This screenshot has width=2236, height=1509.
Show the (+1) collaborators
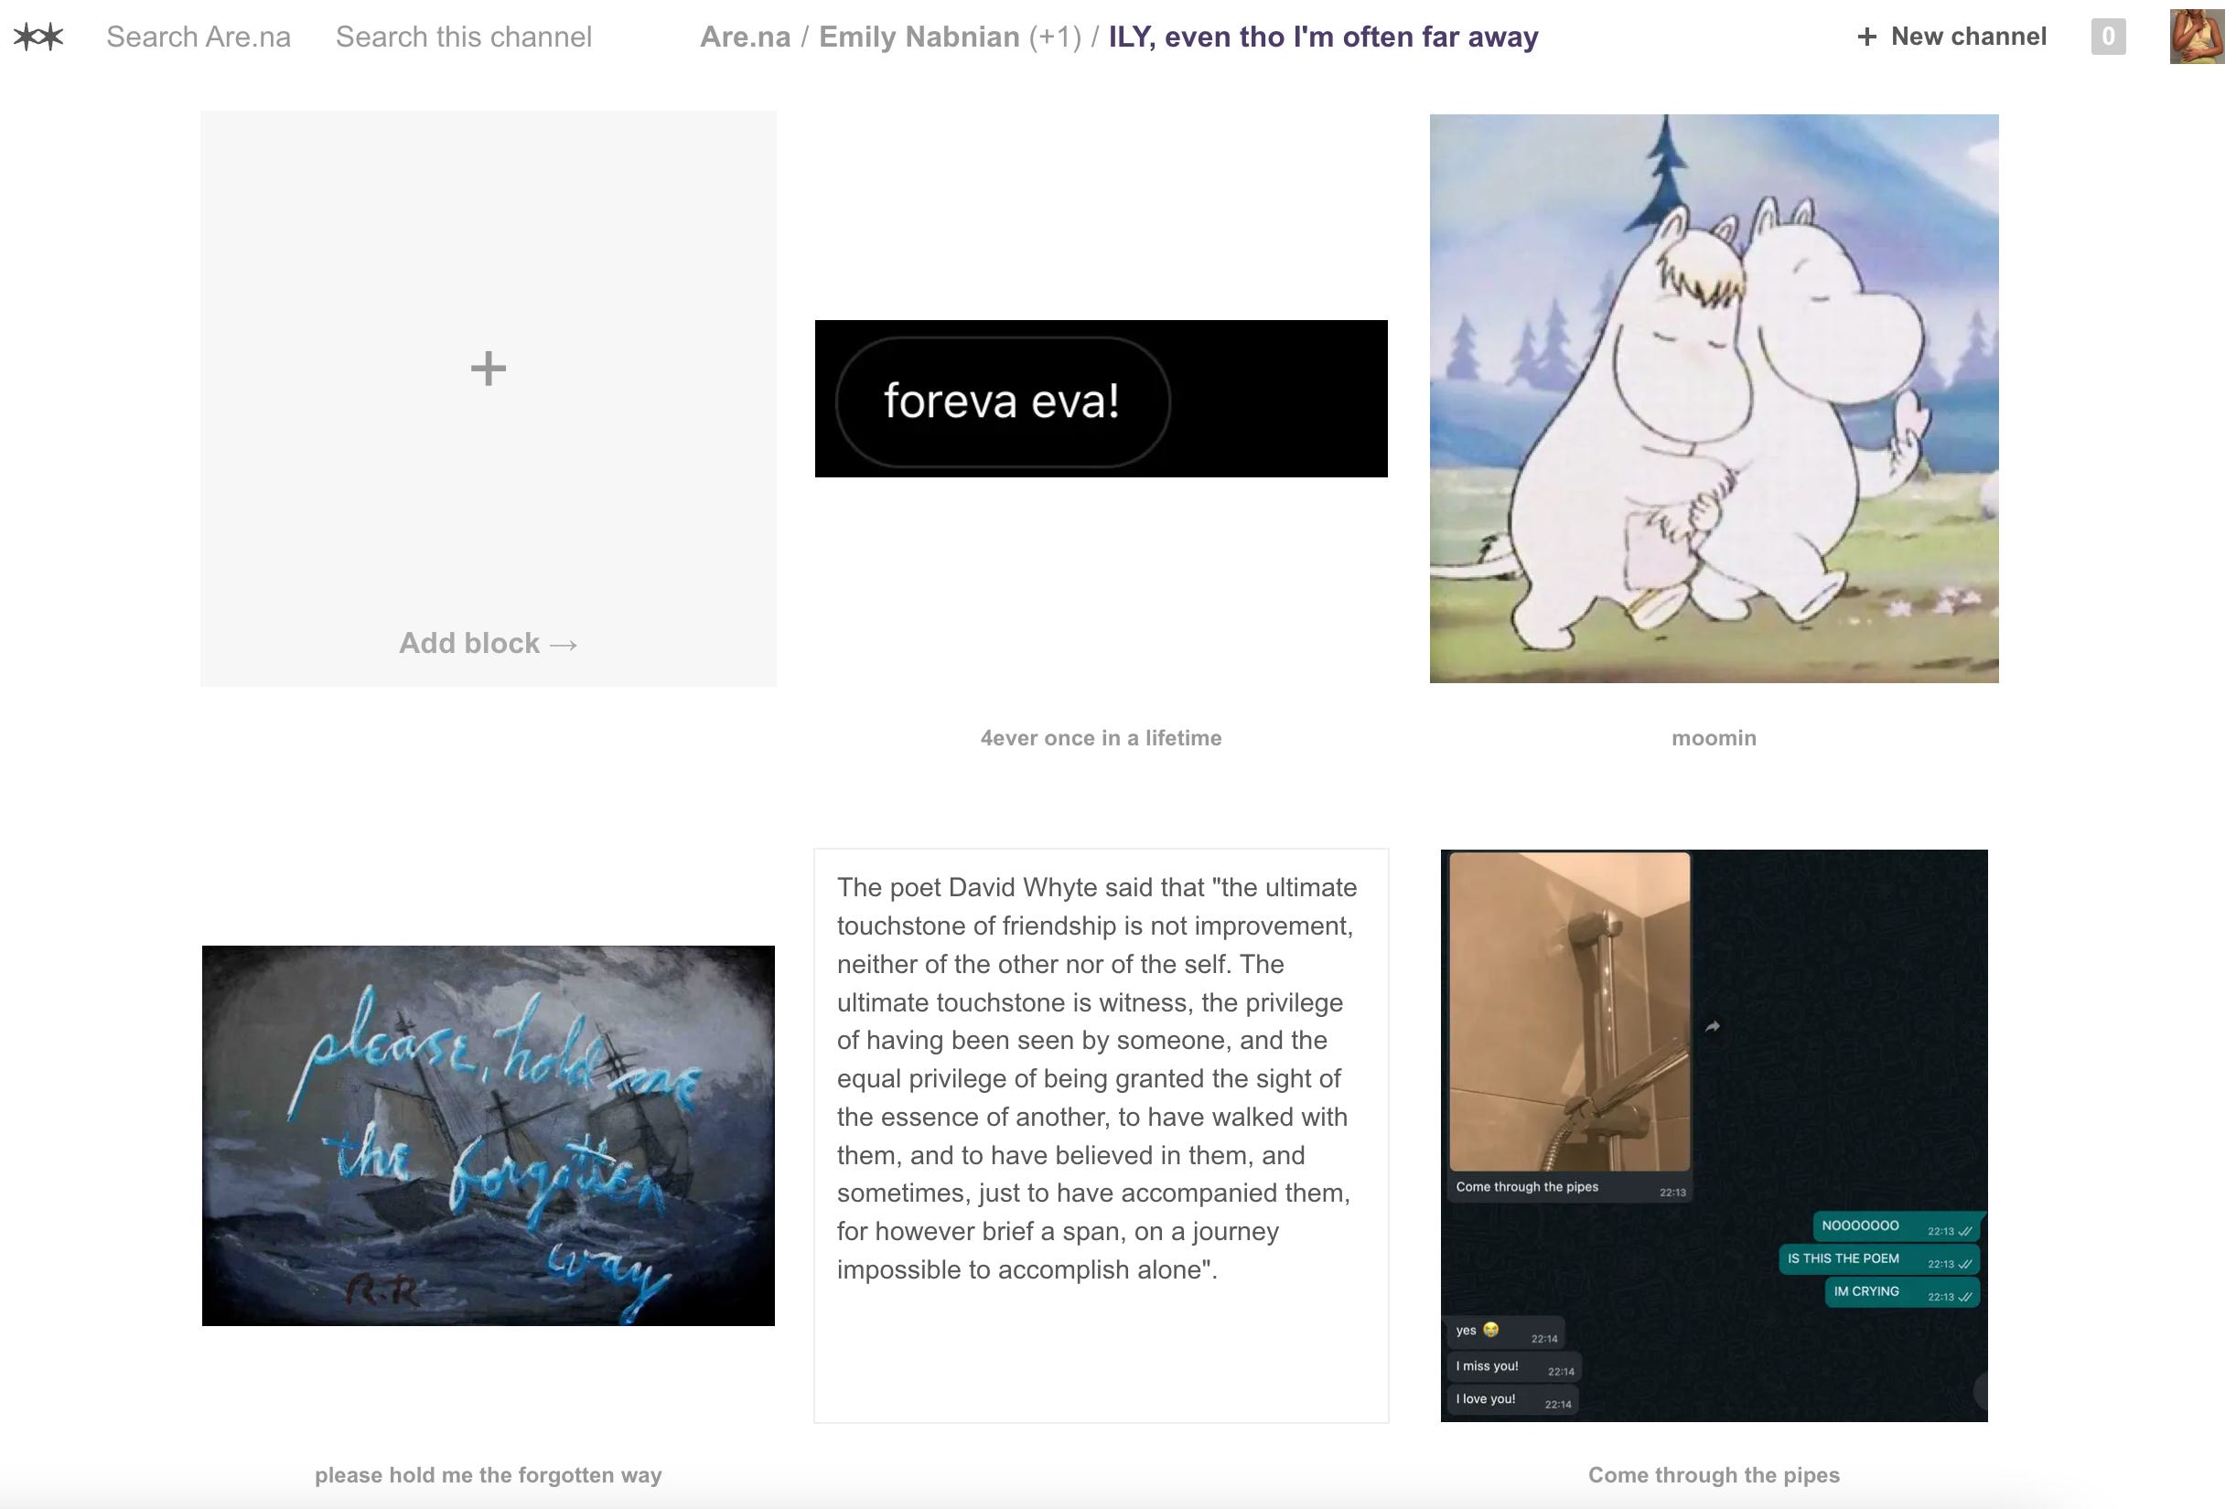click(x=1055, y=37)
